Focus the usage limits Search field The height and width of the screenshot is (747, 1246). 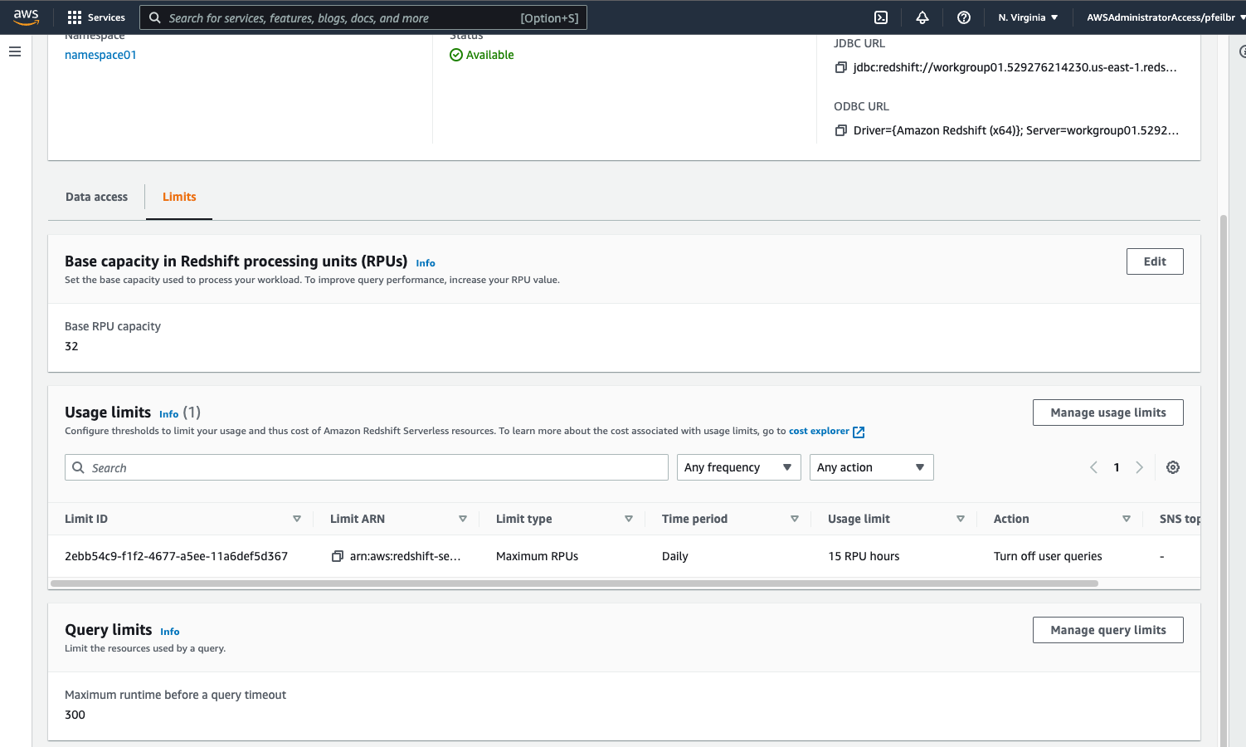367,467
